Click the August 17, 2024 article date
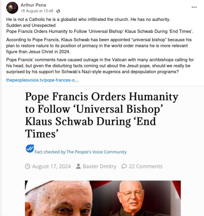 tap(51, 166)
